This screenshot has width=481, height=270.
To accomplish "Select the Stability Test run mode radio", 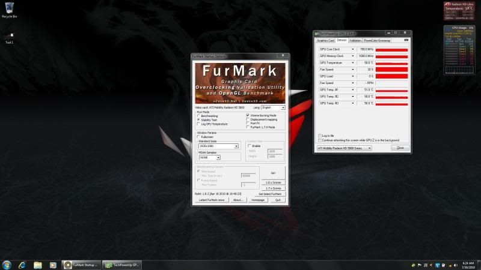I will tap(198, 120).
